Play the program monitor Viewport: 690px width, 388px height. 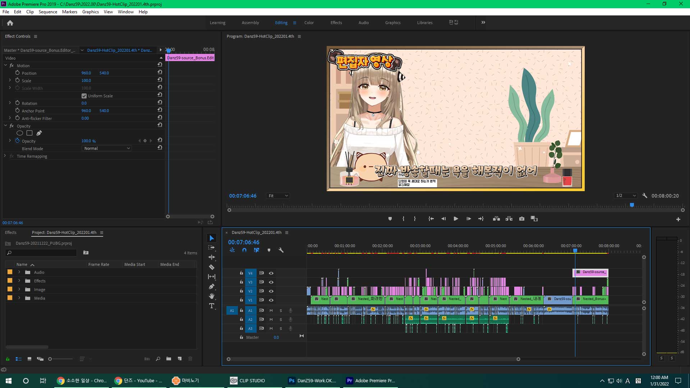point(456,219)
